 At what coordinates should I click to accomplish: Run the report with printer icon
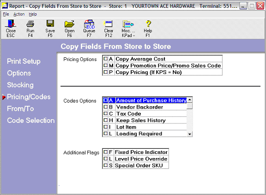click(x=30, y=28)
